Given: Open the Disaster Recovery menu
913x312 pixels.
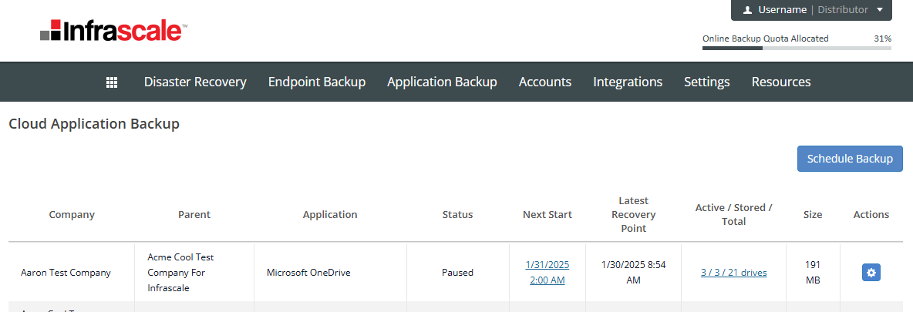Looking at the screenshot, I should [x=195, y=82].
